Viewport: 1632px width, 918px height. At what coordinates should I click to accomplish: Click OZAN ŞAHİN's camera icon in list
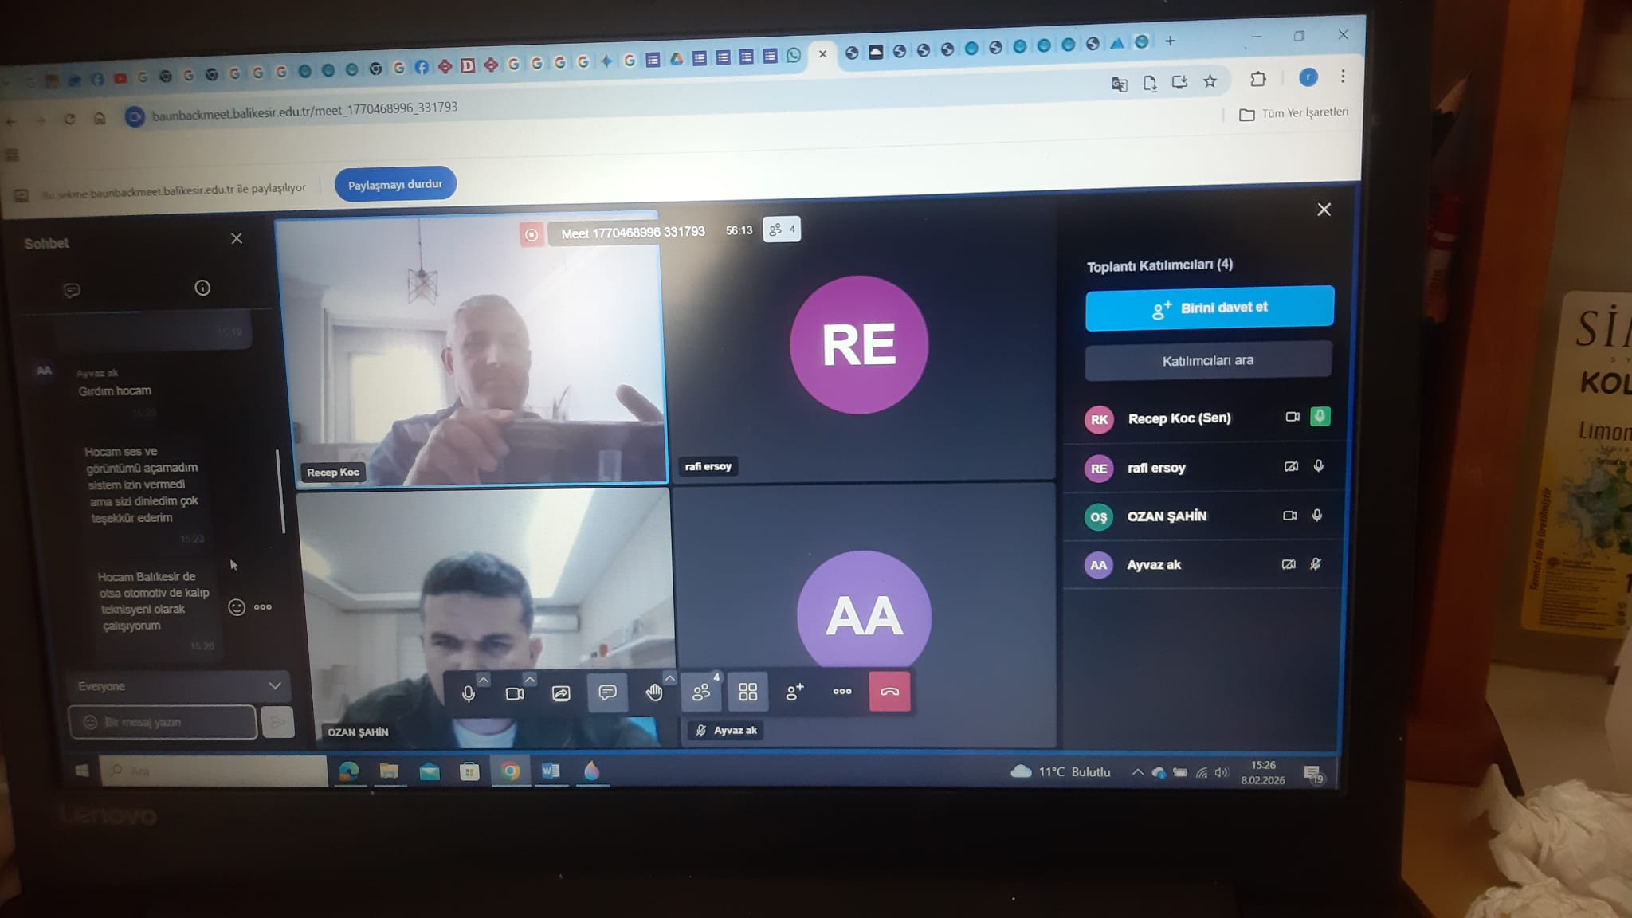tap(1289, 516)
